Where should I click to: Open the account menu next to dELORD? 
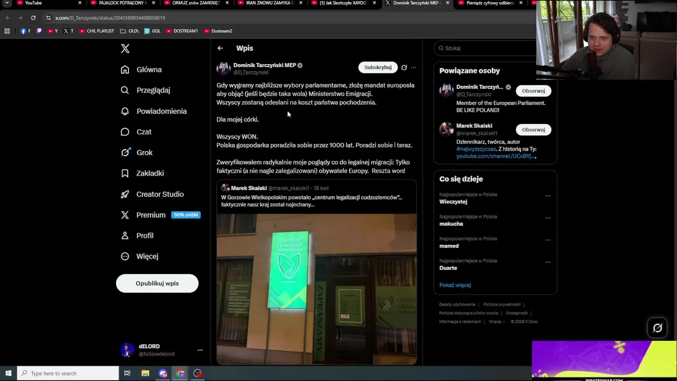click(x=200, y=350)
